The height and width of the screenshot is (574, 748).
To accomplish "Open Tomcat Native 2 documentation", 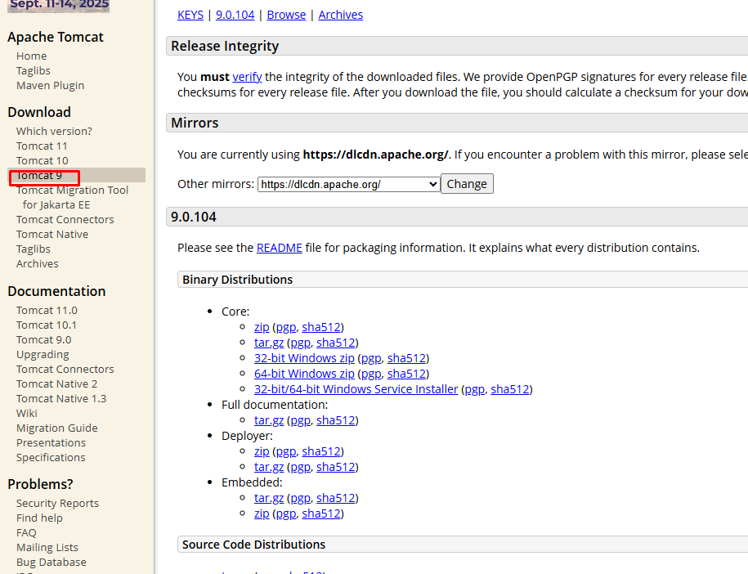I will [56, 384].
